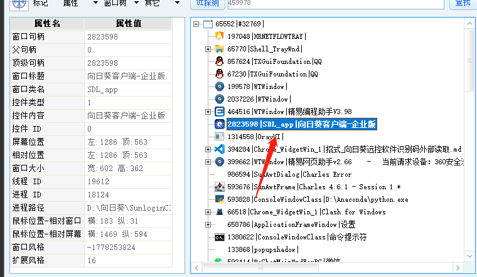This screenshot has width=477, height=277.
Task: Click the QQ penguin icon for 857624
Action: click(x=219, y=61)
